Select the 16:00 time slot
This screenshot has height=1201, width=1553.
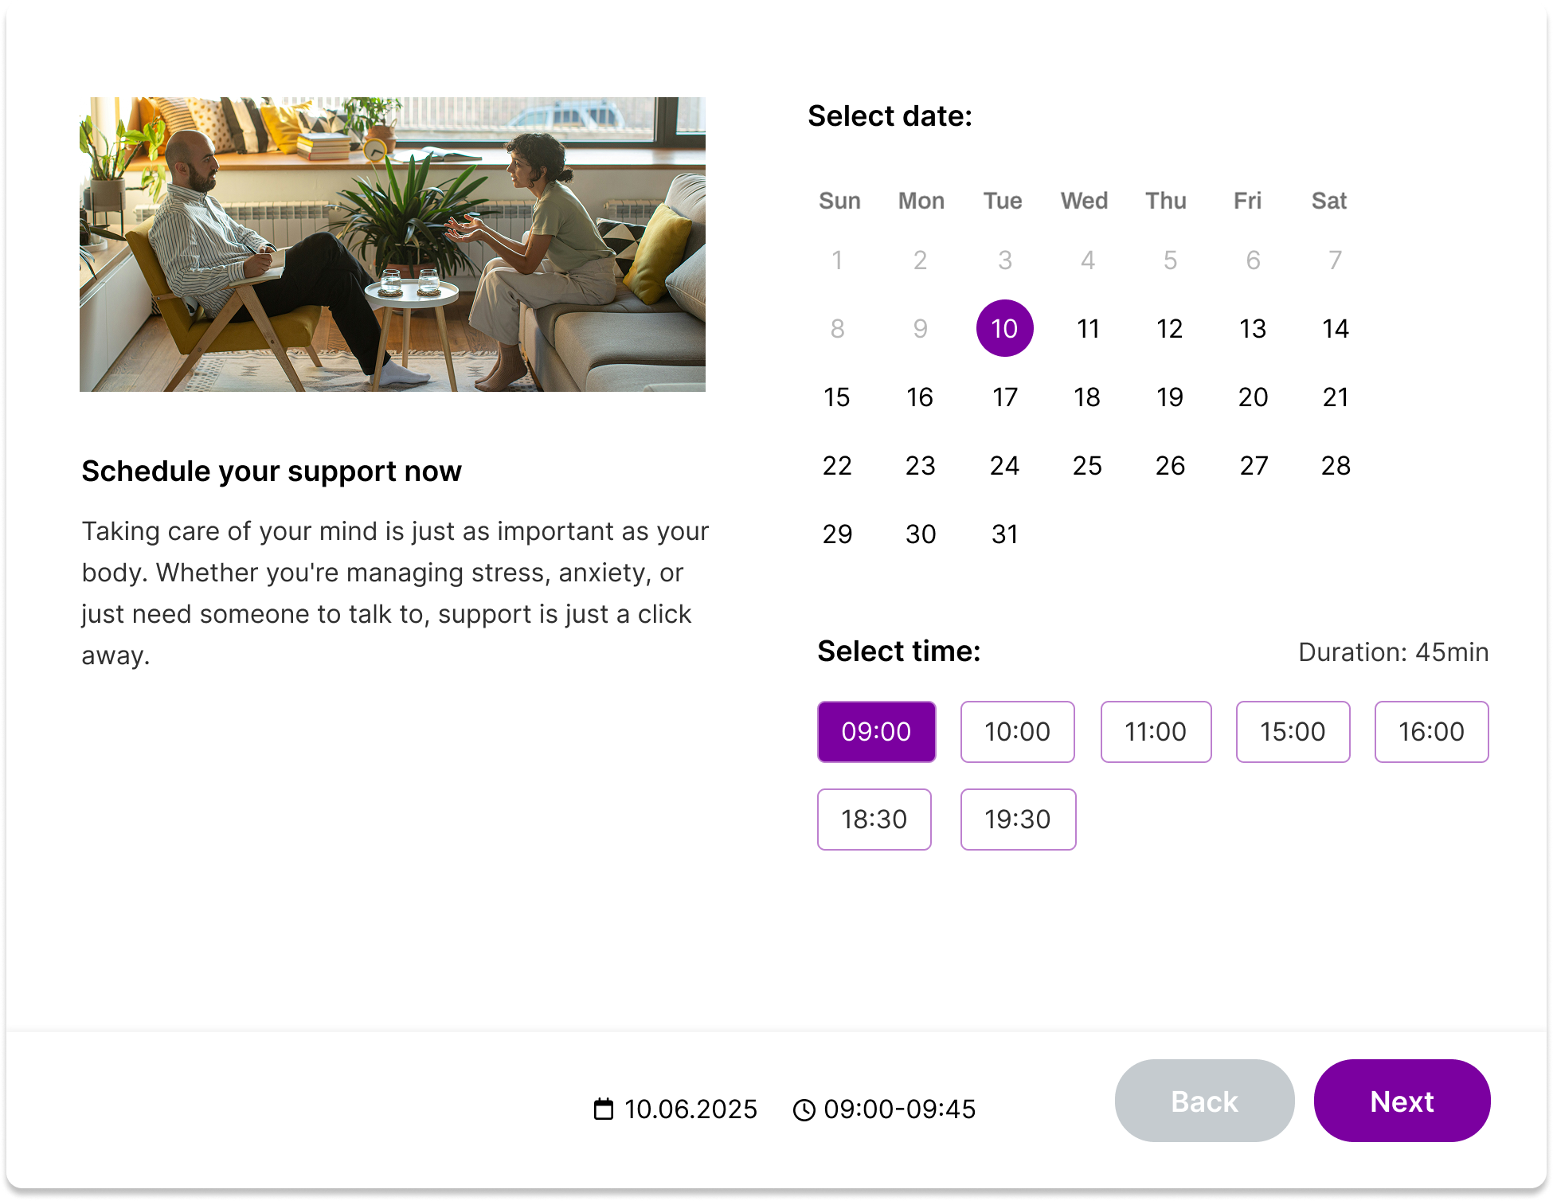(x=1431, y=731)
